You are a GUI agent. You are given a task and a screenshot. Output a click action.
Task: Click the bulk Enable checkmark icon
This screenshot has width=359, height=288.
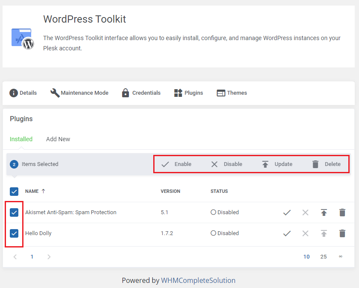coord(165,164)
